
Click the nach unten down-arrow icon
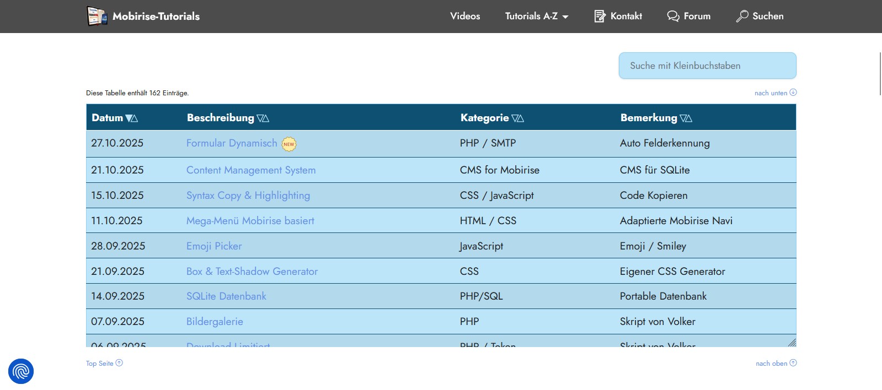(x=793, y=93)
